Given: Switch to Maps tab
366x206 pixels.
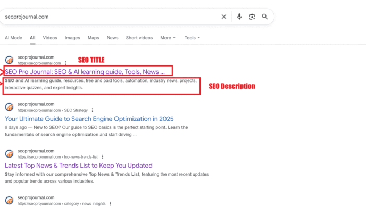Looking at the screenshot, I should [x=94, y=38].
